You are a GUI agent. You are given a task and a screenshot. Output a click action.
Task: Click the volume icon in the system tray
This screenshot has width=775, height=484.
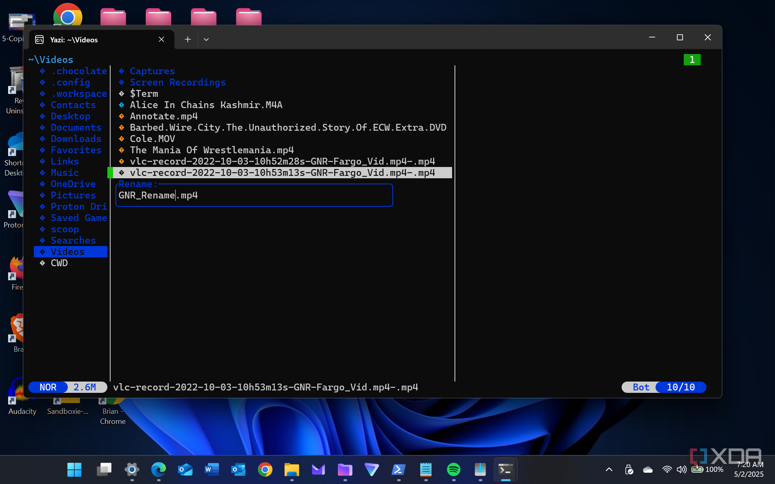pyautogui.click(x=681, y=469)
